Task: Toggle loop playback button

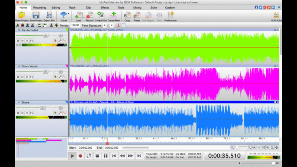Action: coord(89,156)
